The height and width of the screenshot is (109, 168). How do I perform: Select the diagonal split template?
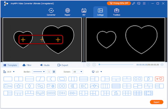pyautogui.click(x=40, y=79)
